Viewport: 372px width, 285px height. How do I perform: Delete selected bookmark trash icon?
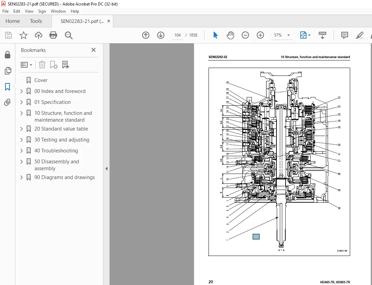pyautogui.click(x=42, y=65)
